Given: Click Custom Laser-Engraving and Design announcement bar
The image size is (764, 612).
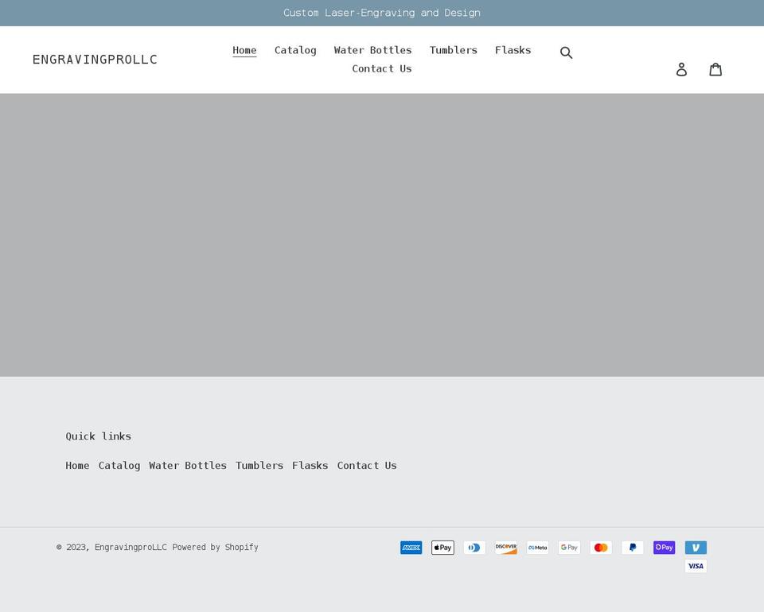Looking at the screenshot, I should coord(382,13).
